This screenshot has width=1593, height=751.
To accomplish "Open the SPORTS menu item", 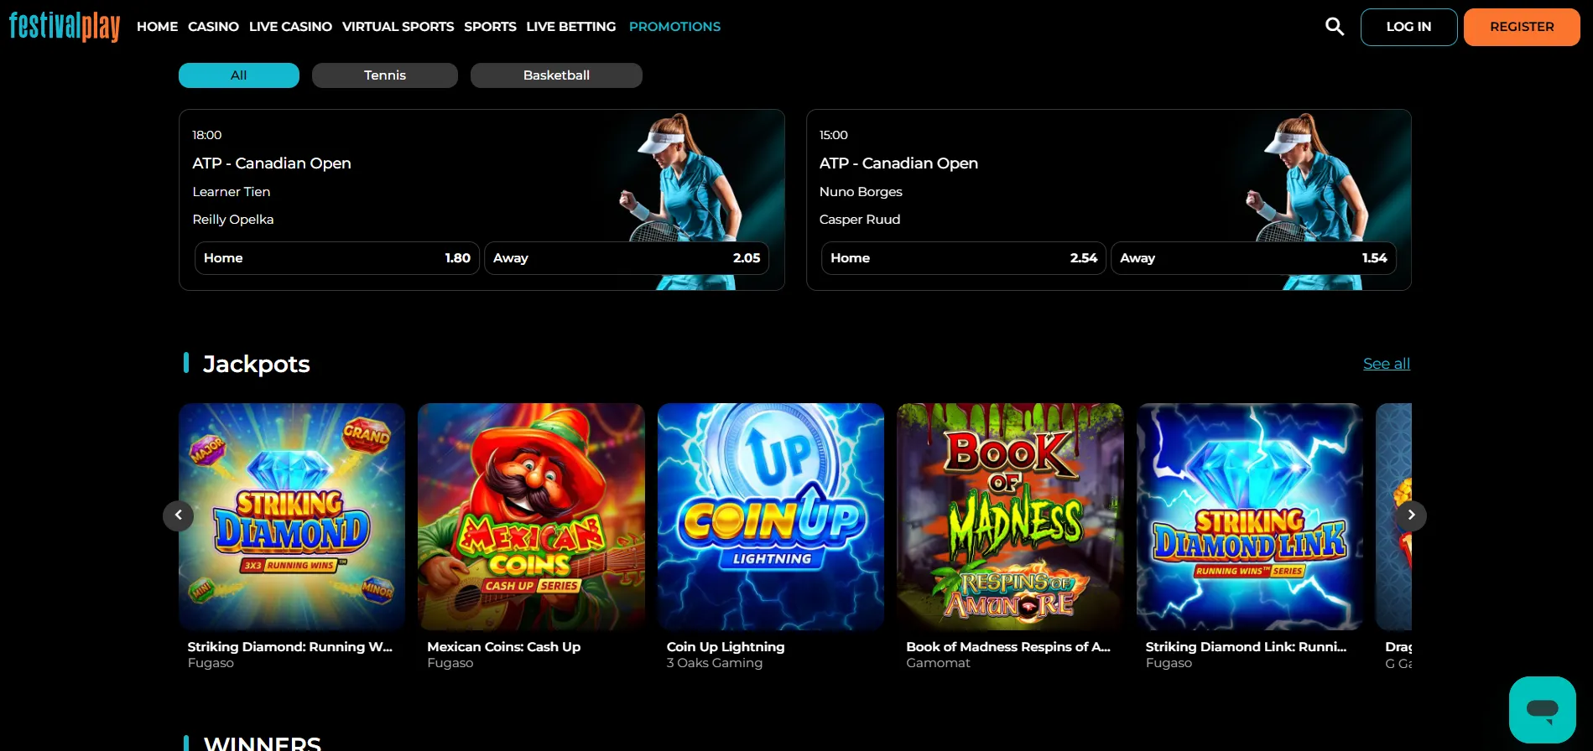I will 490,27.
